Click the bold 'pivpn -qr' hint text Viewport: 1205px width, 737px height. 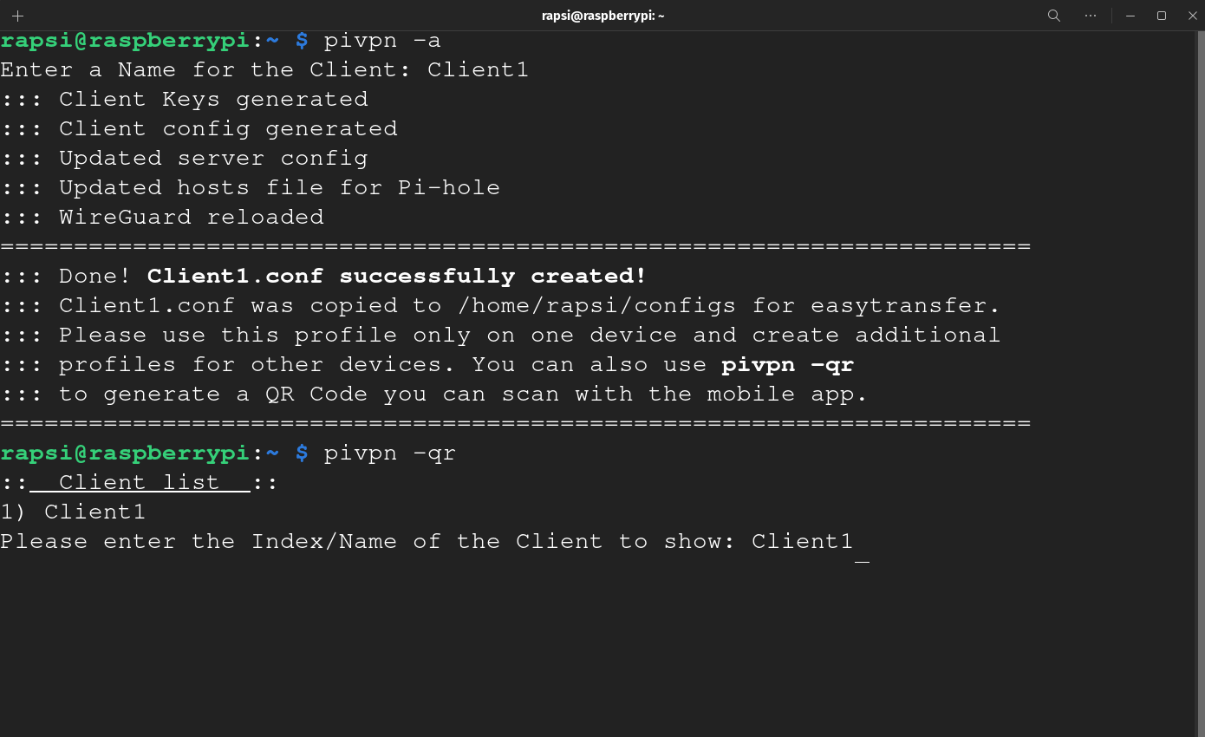788,365
